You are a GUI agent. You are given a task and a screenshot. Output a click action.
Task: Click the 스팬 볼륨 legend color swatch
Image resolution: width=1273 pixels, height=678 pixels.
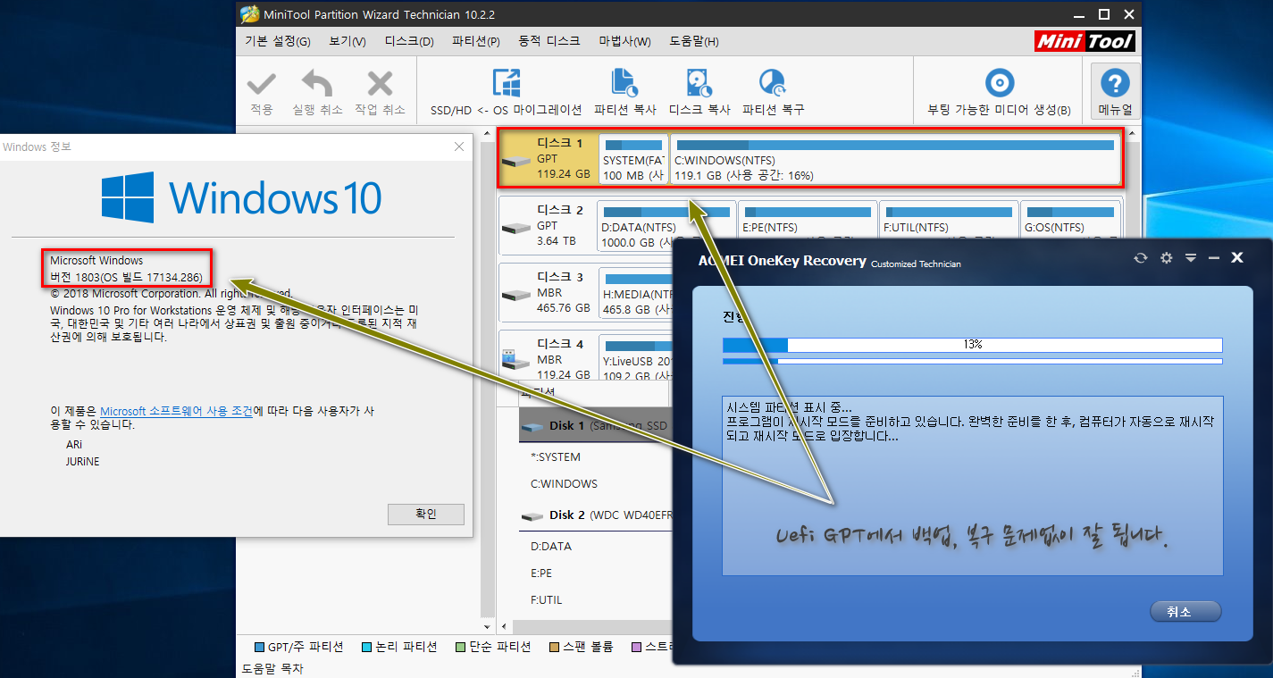tap(554, 647)
